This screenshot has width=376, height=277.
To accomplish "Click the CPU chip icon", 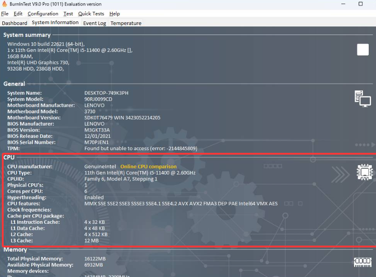I will [x=365, y=172].
